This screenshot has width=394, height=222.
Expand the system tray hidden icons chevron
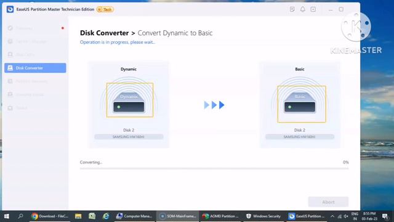pos(332,216)
